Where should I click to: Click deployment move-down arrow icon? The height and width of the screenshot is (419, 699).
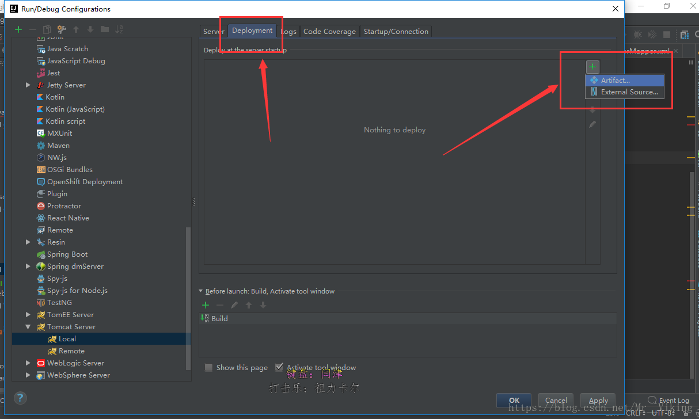592,110
